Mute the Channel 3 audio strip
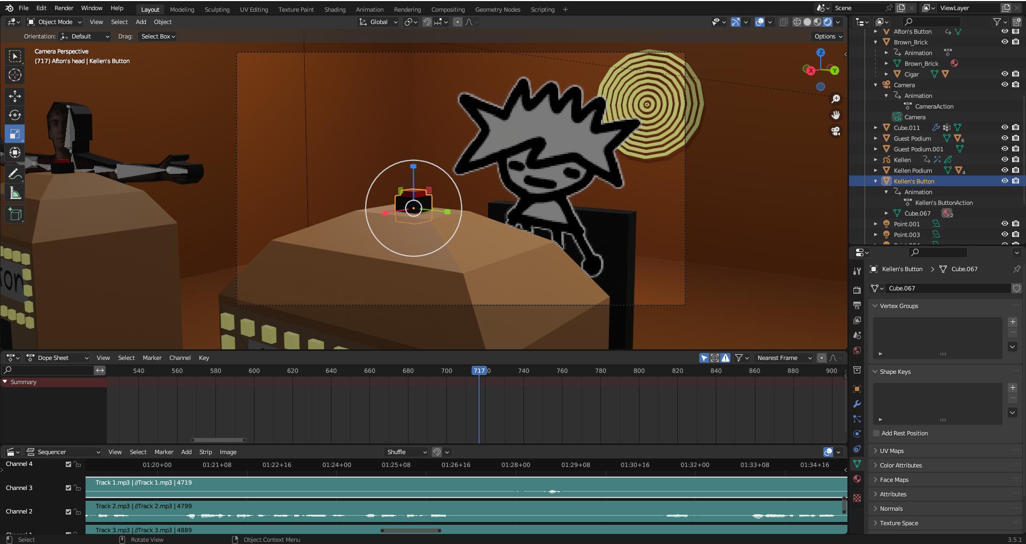The image size is (1026, 544). [x=67, y=487]
